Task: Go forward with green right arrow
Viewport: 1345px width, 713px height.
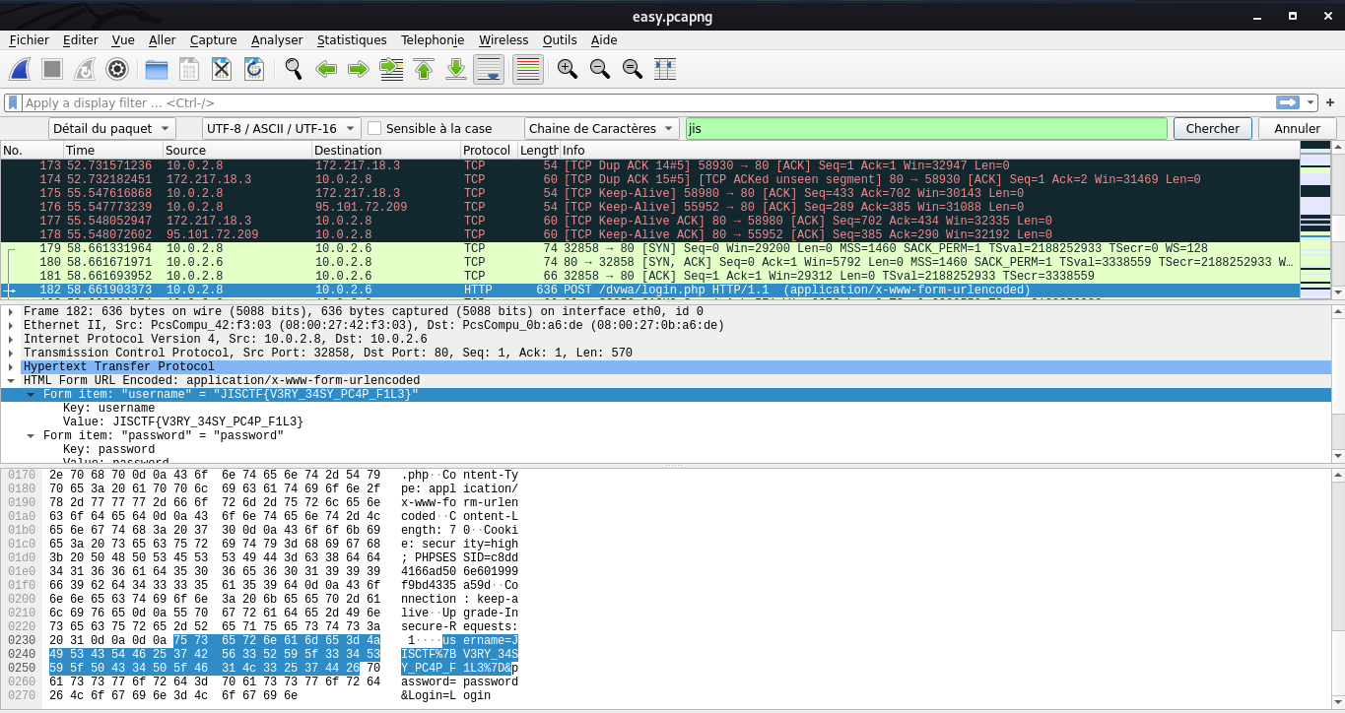Action: point(359,69)
